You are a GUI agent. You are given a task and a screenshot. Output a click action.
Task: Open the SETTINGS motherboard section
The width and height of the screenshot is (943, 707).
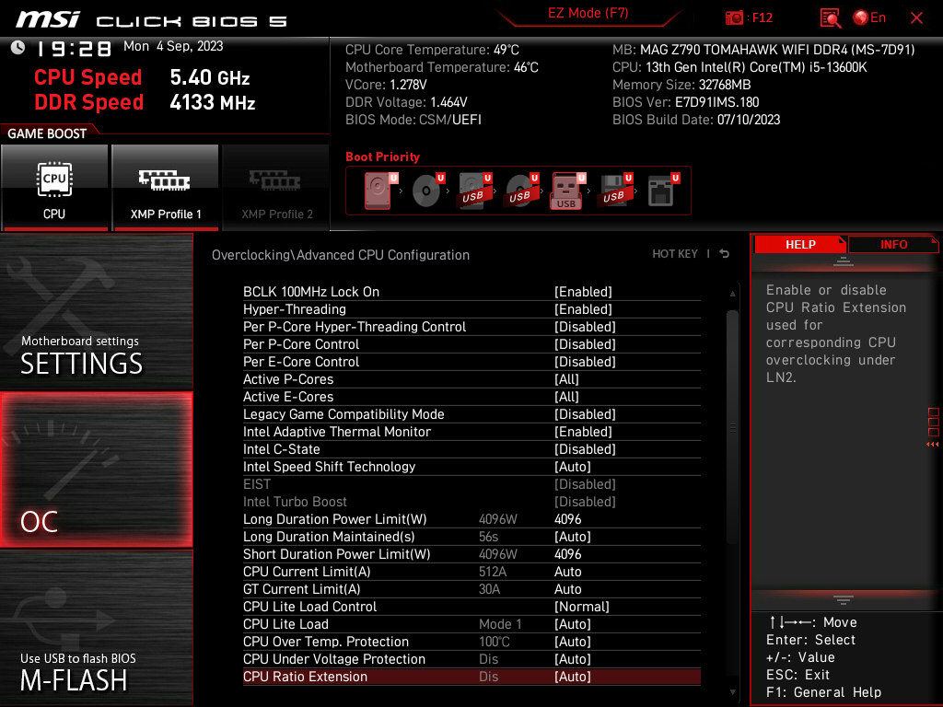(x=96, y=311)
